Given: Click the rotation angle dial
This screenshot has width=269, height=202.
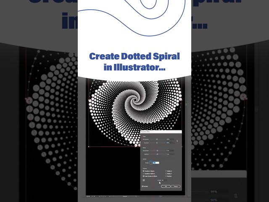Looking at the screenshot, I should click(150, 163).
